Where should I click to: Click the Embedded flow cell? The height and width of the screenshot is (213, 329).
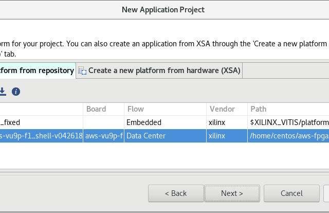tap(144, 122)
